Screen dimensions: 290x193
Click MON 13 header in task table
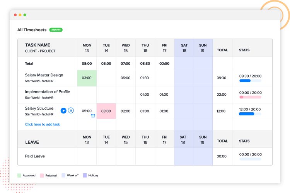pyautogui.click(x=87, y=48)
